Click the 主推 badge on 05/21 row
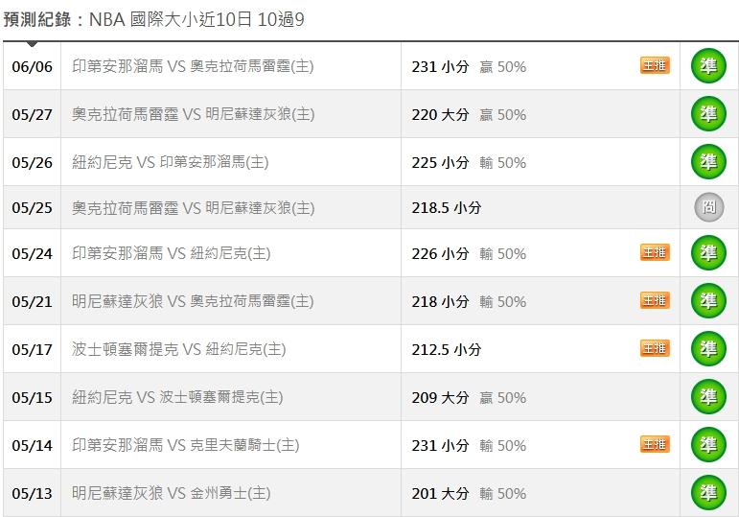Viewport: 739px width, 517px height. click(x=655, y=300)
